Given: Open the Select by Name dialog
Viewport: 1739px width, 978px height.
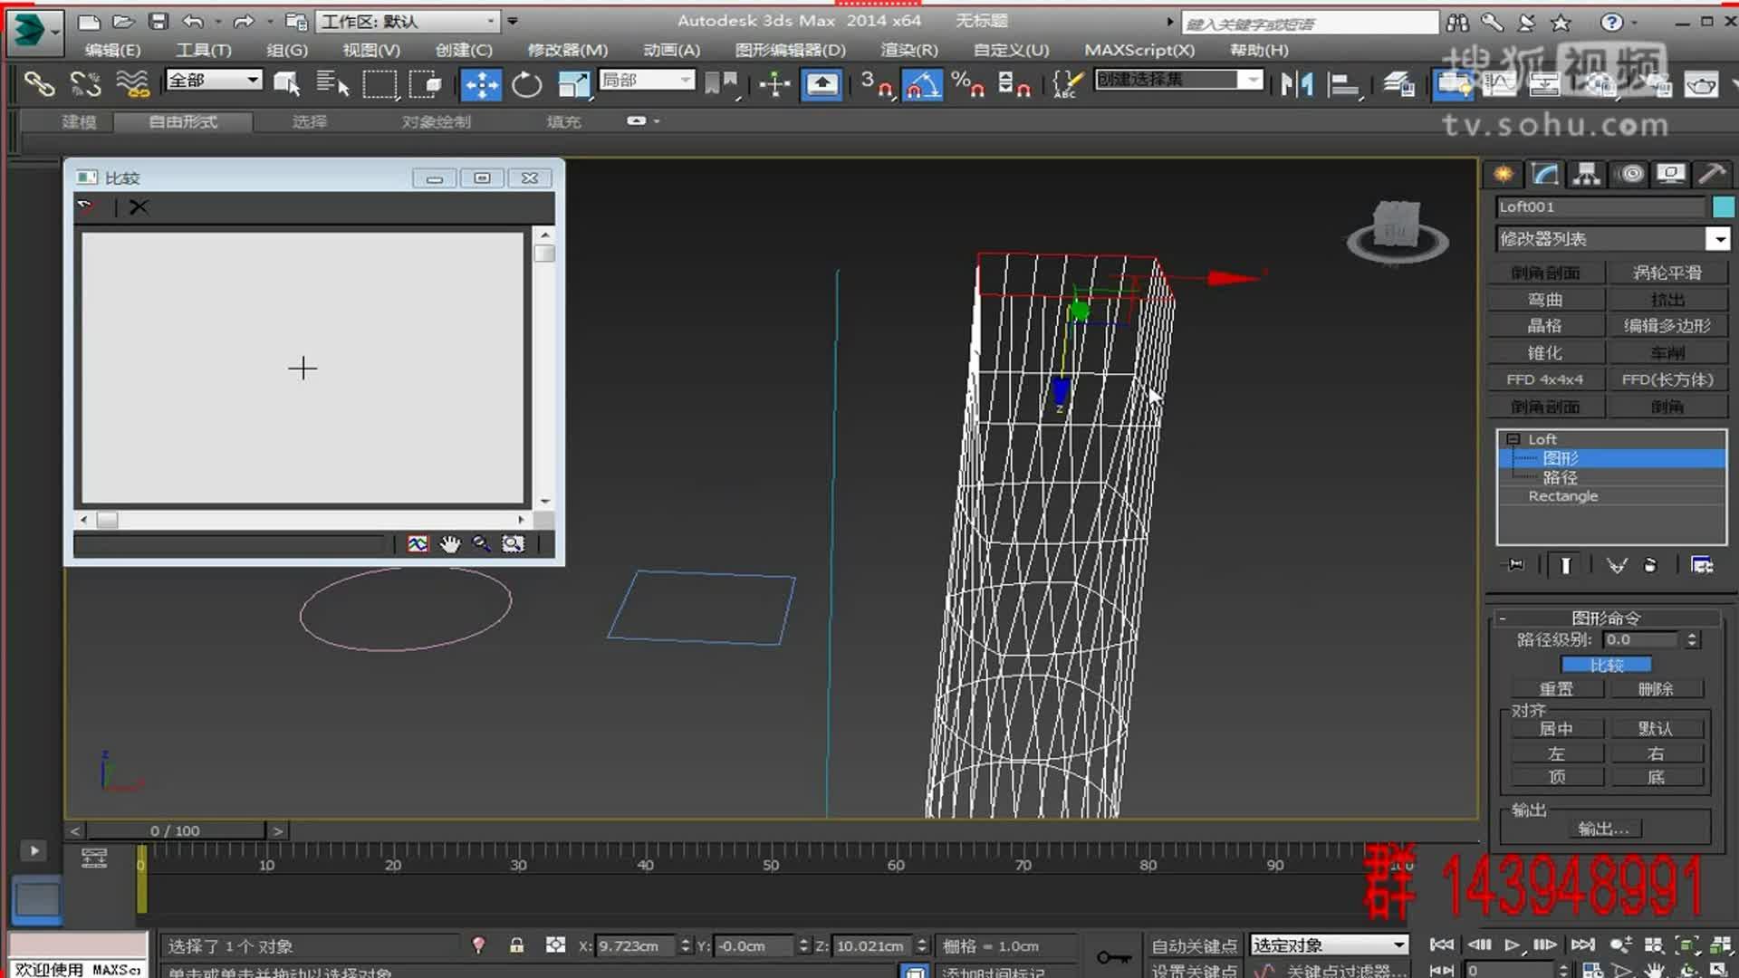Looking at the screenshot, I should pos(331,84).
